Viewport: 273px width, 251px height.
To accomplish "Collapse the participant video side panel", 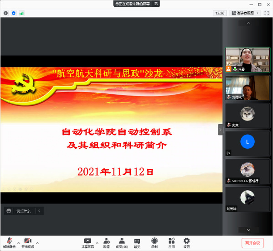I will pos(220,130).
